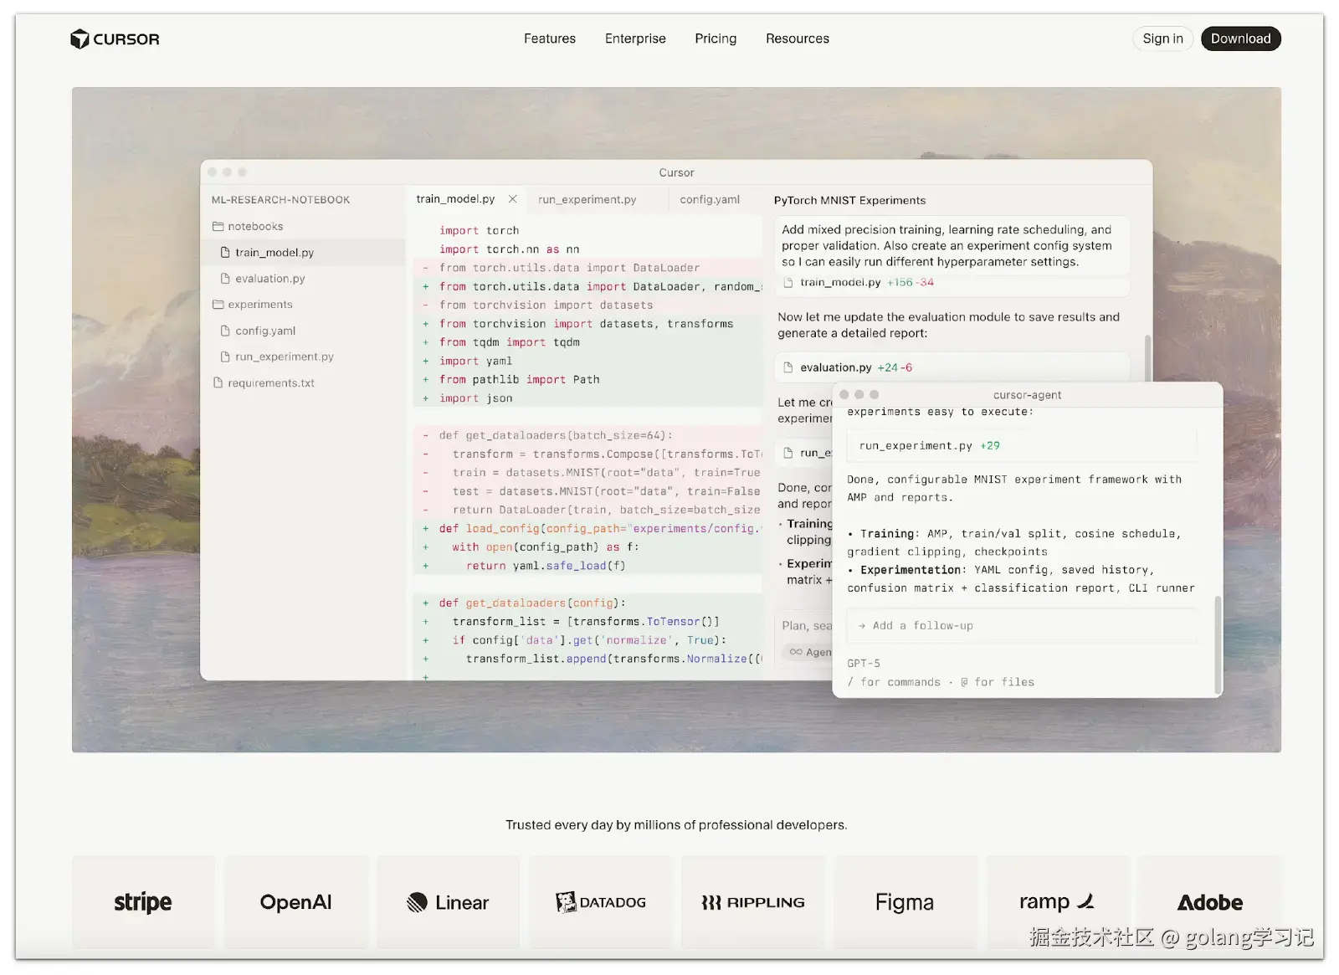Go to the Pricing page
This screenshot has width=1339, height=975.
pos(716,38)
